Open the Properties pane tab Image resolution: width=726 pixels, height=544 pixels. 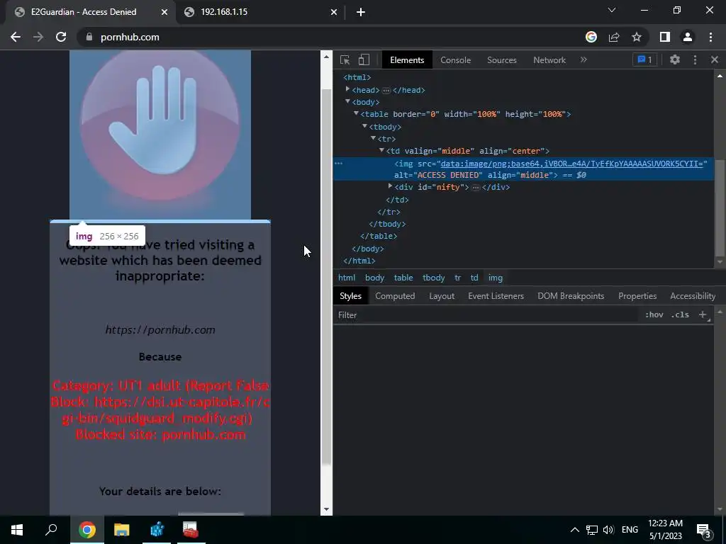tap(637, 296)
